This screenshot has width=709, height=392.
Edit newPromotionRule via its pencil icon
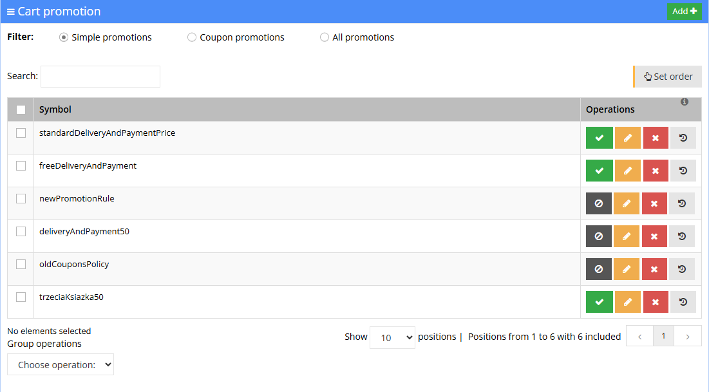pyautogui.click(x=627, y=203)
